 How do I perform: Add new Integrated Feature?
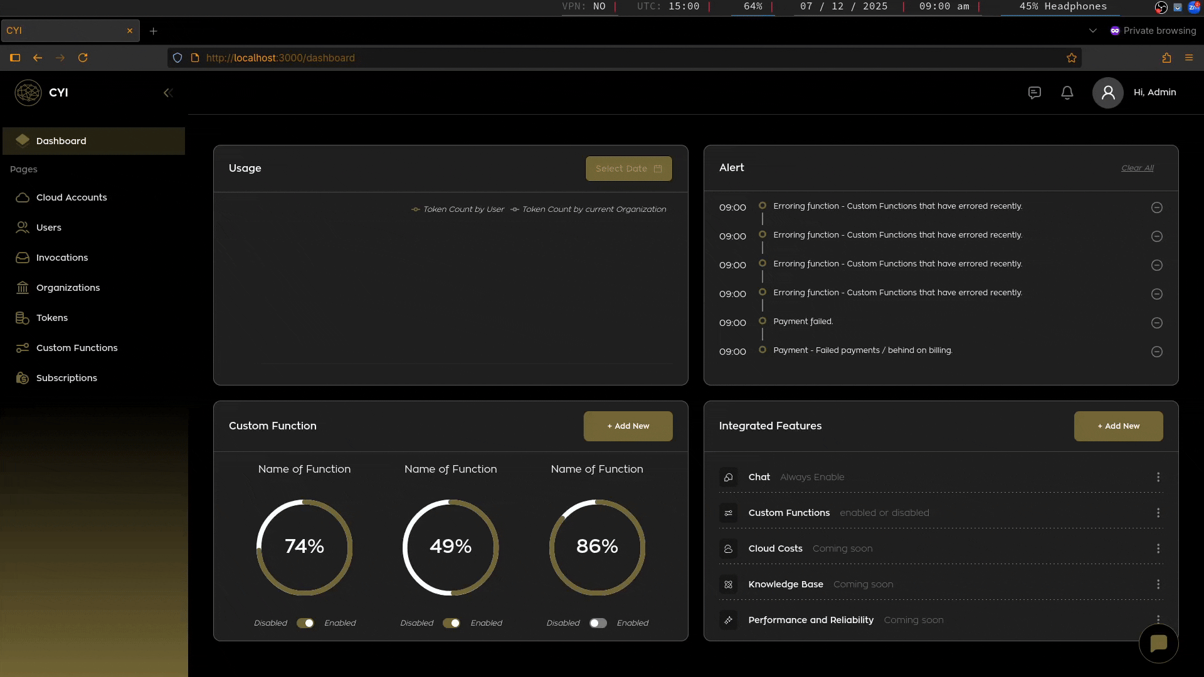click(x=1118, y=426)
